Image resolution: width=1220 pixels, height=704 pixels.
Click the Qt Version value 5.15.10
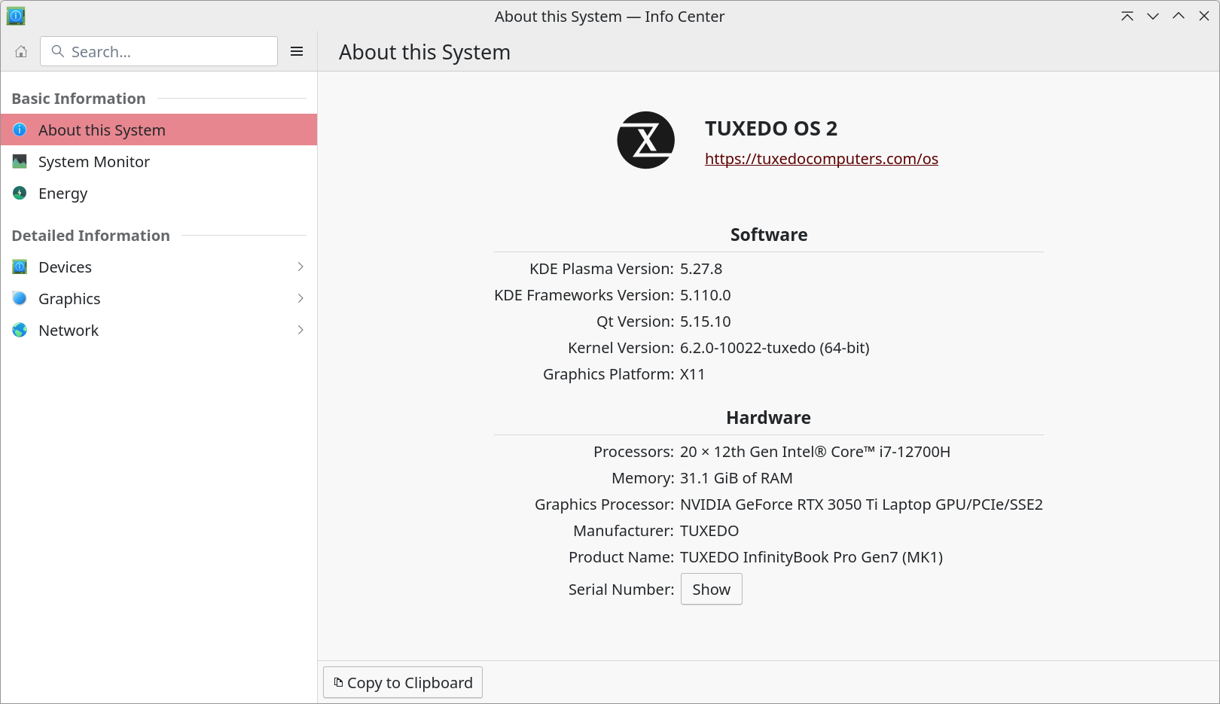[x=705, y=322]
